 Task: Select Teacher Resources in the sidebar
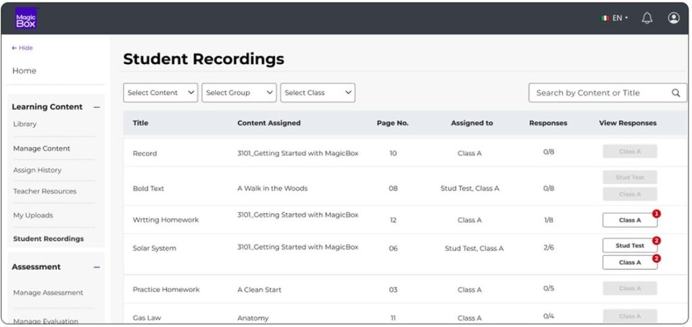[45, 191]
